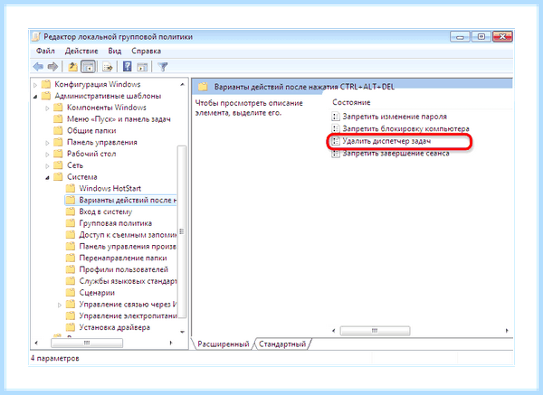Click the folder icon of Групповая политика
The width and height of the screenshot is (543, 395).
point(71,223)
